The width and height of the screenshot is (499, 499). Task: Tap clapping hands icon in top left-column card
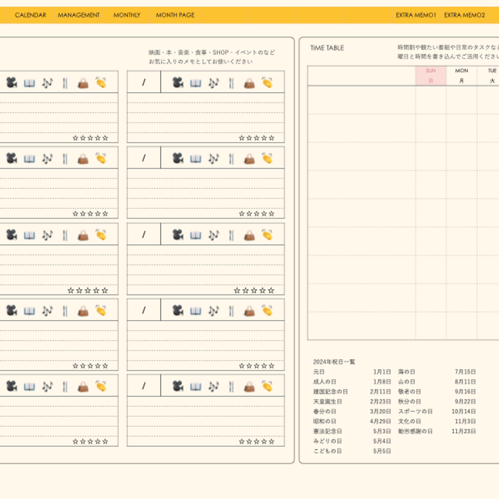(x=101, y=82)
